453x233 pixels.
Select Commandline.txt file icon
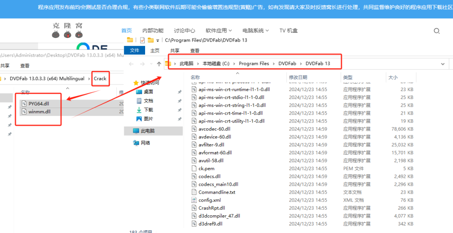tap(194, 192)
